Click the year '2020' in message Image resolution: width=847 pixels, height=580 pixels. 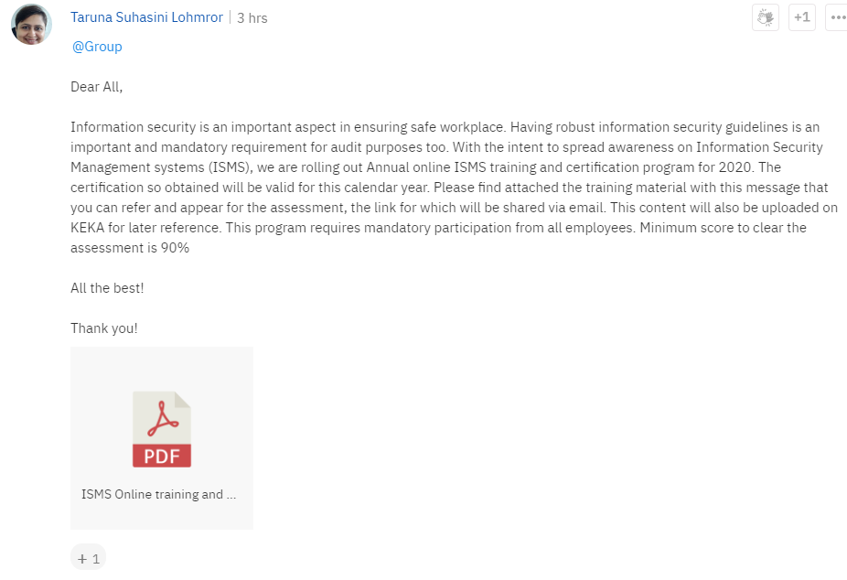(x=735, y=167)
